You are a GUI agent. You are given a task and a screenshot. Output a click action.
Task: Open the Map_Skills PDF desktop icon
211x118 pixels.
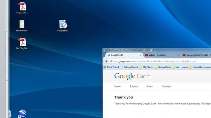22,8
